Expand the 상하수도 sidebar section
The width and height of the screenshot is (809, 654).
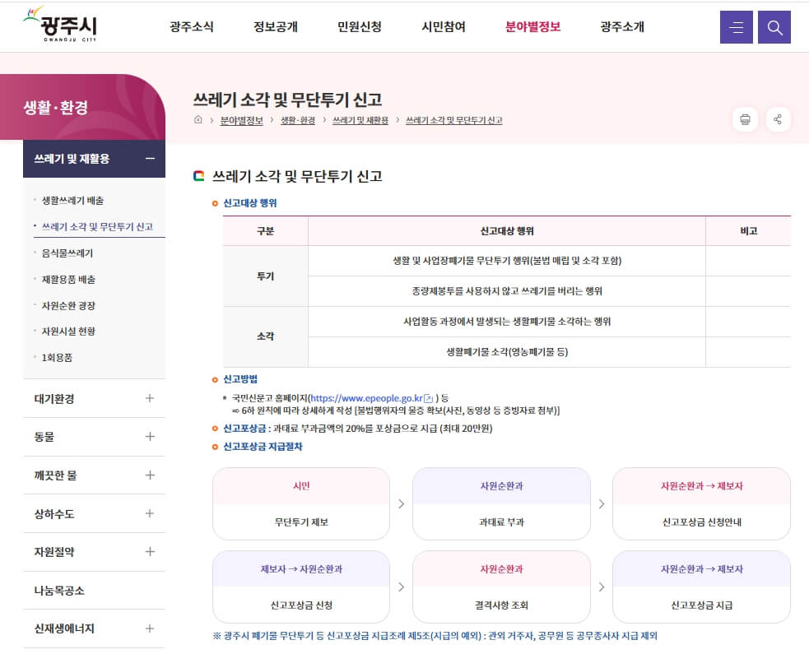[149, 514]
